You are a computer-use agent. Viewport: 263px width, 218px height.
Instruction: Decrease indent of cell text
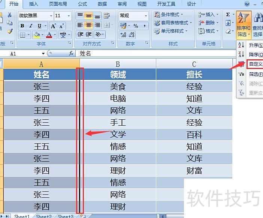(x=80, y=35)
